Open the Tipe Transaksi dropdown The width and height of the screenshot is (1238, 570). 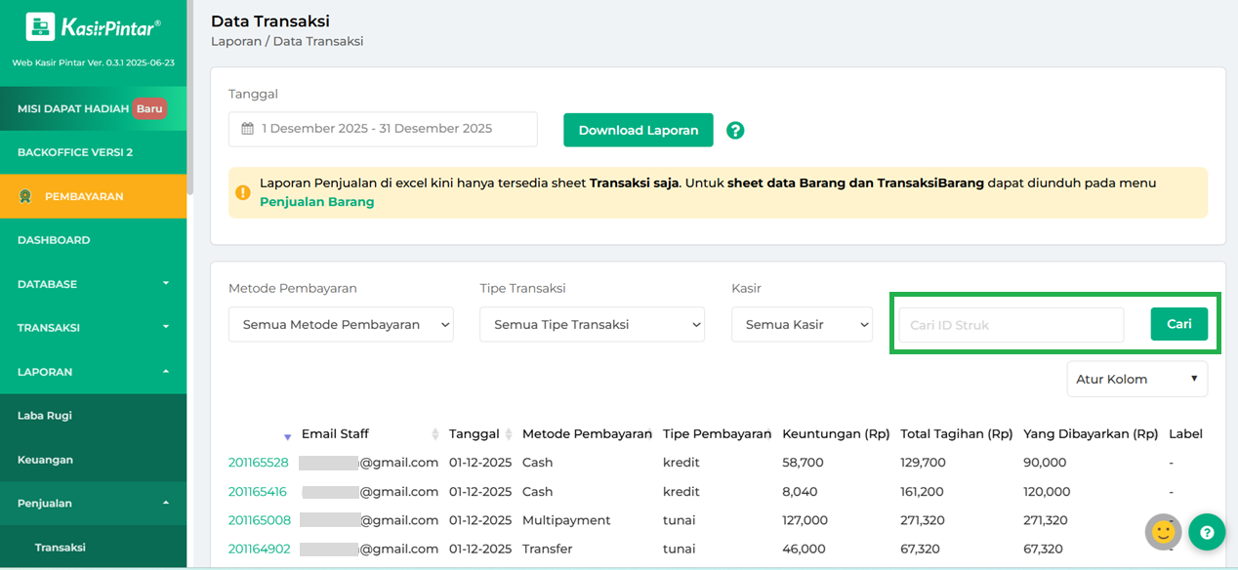pyautogui.click(x=592, y=325)
